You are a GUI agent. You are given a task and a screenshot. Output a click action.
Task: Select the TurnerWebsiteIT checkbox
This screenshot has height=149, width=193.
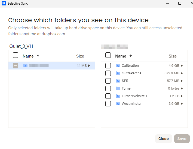(x=108, y=96)
